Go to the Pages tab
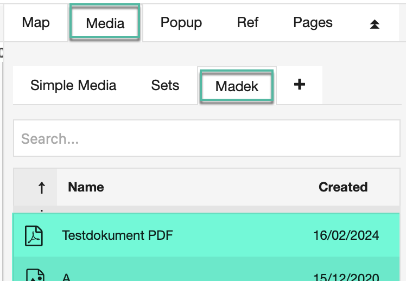Screen dimensions: 406x281 [x=313, y=23]
